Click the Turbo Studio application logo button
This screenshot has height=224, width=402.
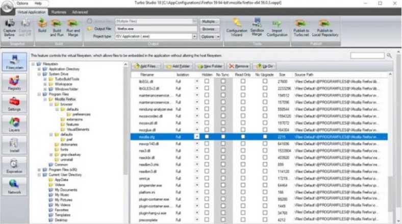point(7,7)
